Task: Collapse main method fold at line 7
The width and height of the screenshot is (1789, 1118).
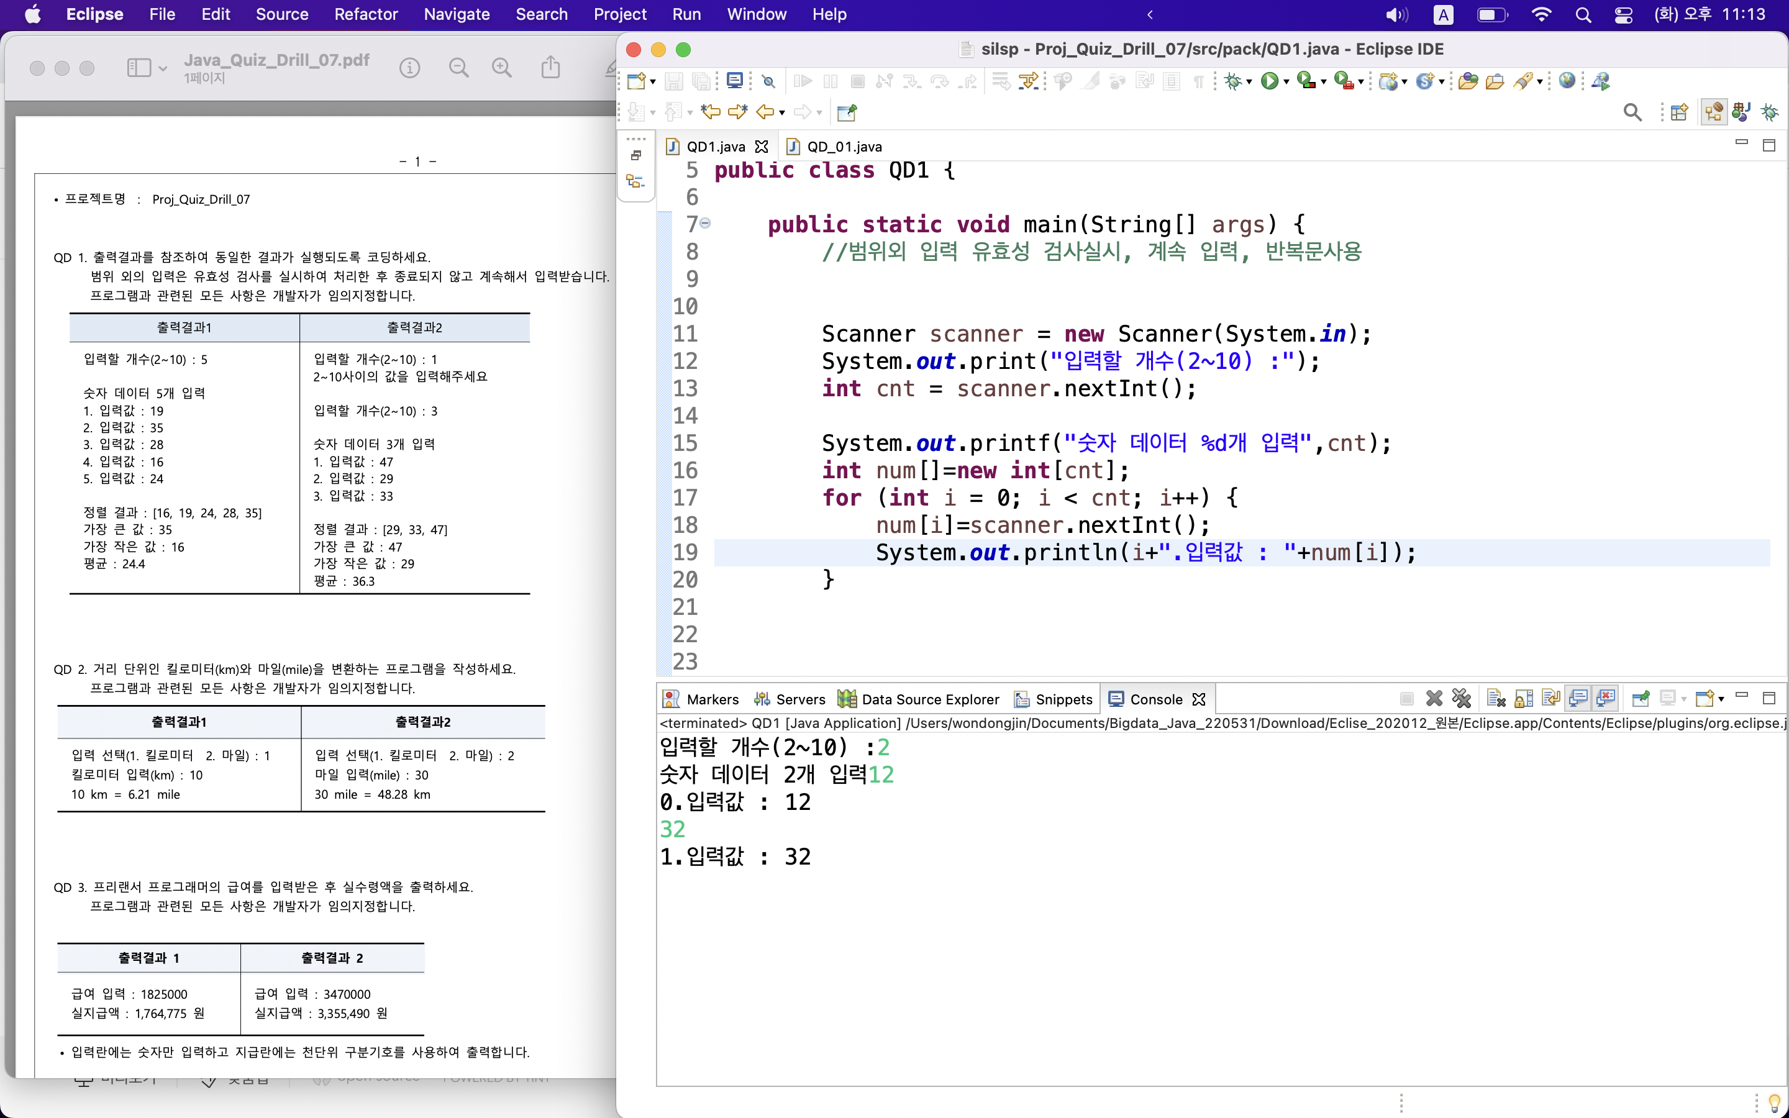Action: pos(705,224)
